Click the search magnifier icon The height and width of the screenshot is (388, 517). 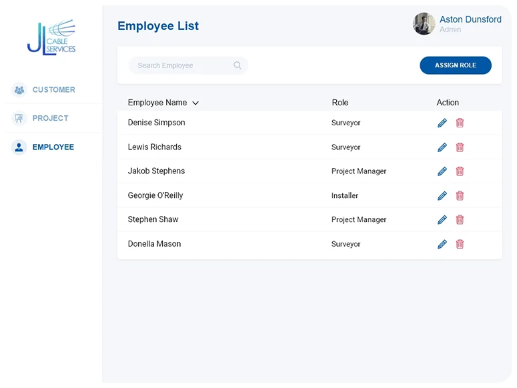pyautogui.click(x=237, y=65)
